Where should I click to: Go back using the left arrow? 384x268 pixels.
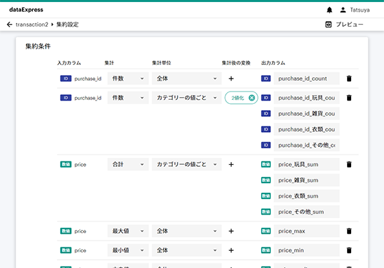click(10, 25)
